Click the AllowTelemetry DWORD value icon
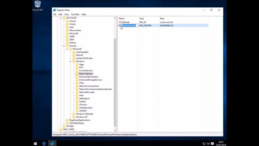Screen dimensions: 259x146 [120, 26]
